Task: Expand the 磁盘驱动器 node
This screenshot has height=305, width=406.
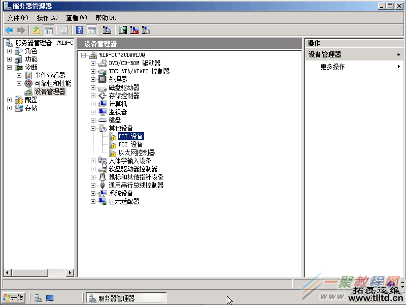Action: pos(92,87)
